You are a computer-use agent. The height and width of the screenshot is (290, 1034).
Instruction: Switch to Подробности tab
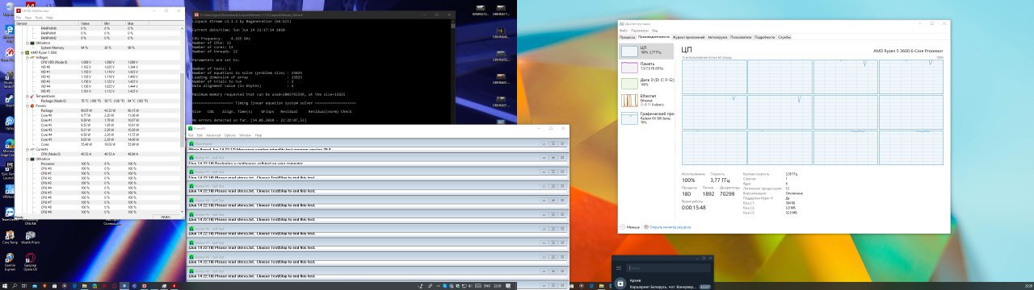coord(765,37)
